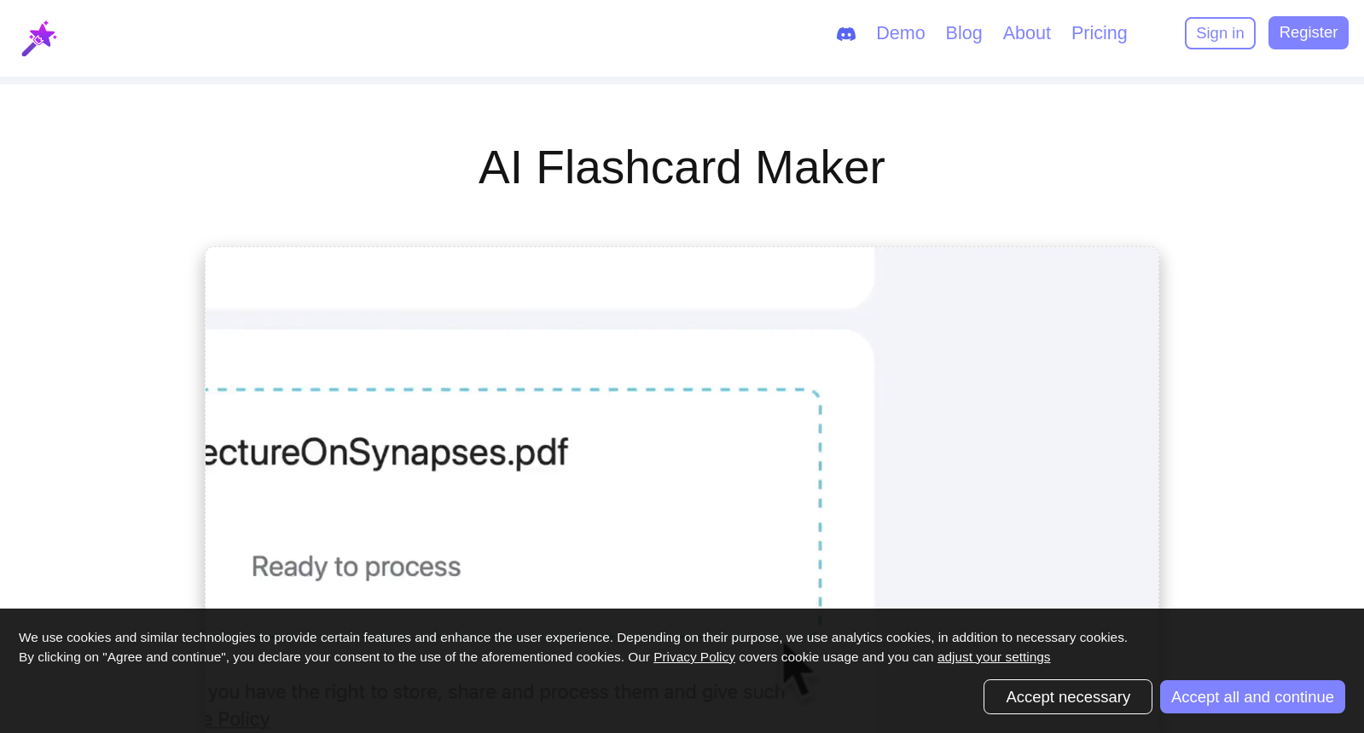Select the Discord community icon next to Demo
Screen dimensions: 1364x733
pos(845,33)
